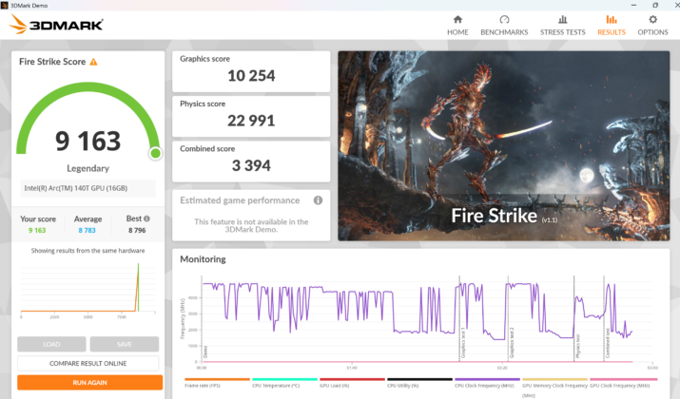680x399 pixels.
Task: Toggle the CPU Clock Frequency legend
Action: (487, 383)
